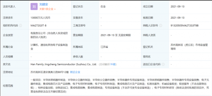This screenshot has width=212, height=96.
Task: Open the info icon beside 进出口企业代码
Action: click(163, 64)
